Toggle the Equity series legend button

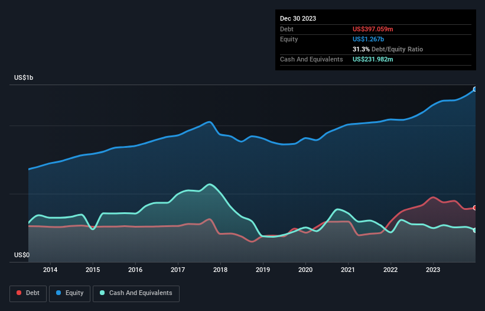pos(70,293)
